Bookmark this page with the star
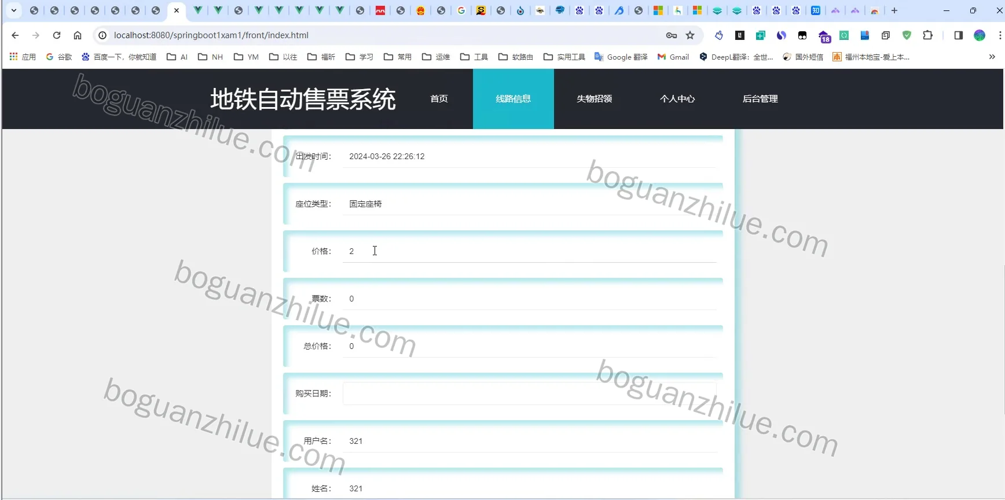The image size is (1005, 500). [690, 35]
